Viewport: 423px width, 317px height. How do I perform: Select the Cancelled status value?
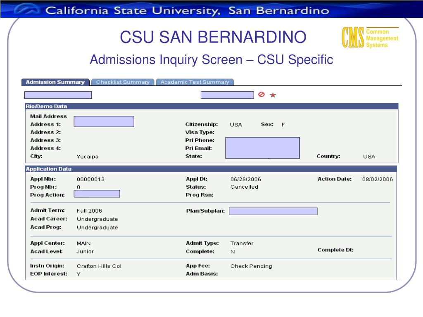[244, 187]
